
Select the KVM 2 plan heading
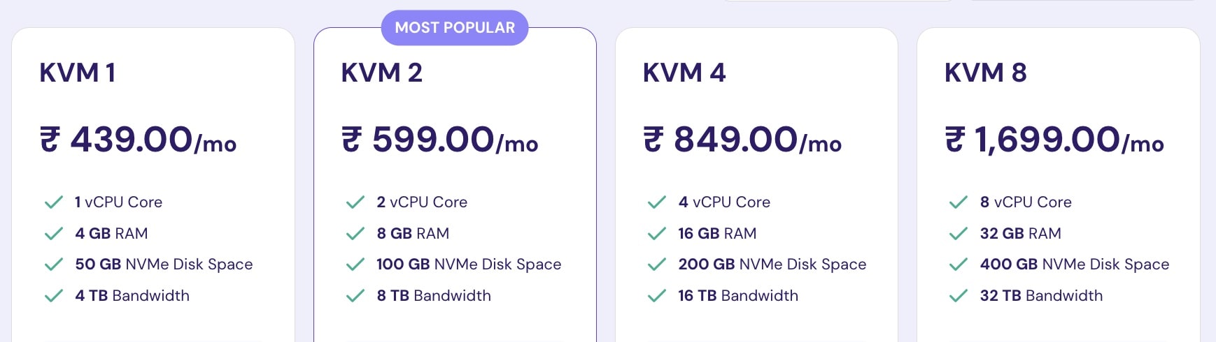pyautogui.click(x=382, y=73)
